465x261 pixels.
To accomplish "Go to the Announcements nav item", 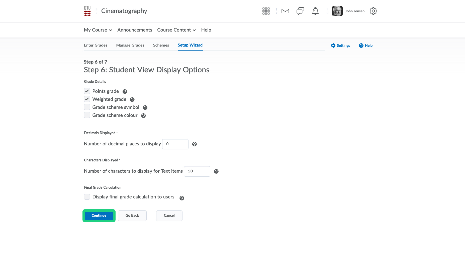I will click(x=135, y=30).
